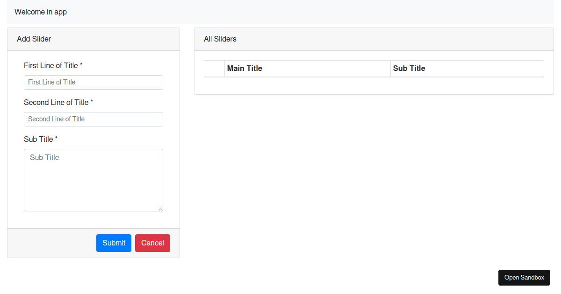Click the Welcome in app navbar text
The height and width of the screenshot is (294, 561).
point(40,12)
